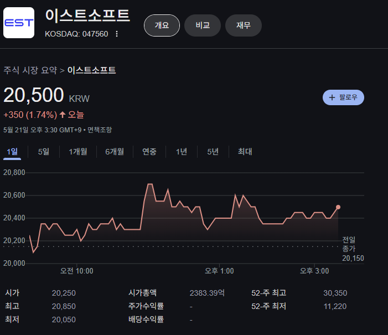Select the 1일 chart range
388x335 pixels.
12,152
